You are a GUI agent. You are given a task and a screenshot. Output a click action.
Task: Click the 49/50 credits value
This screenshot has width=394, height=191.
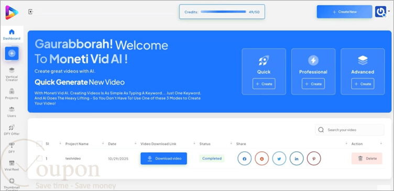pos(254,12)
